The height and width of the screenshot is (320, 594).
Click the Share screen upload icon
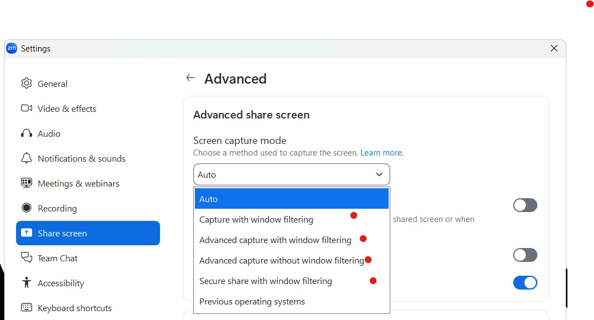[27, 233]
